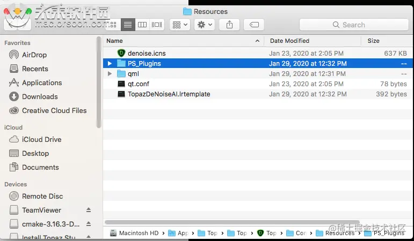Open Remote Disc in the sidebar

click(x=42, y=196)
